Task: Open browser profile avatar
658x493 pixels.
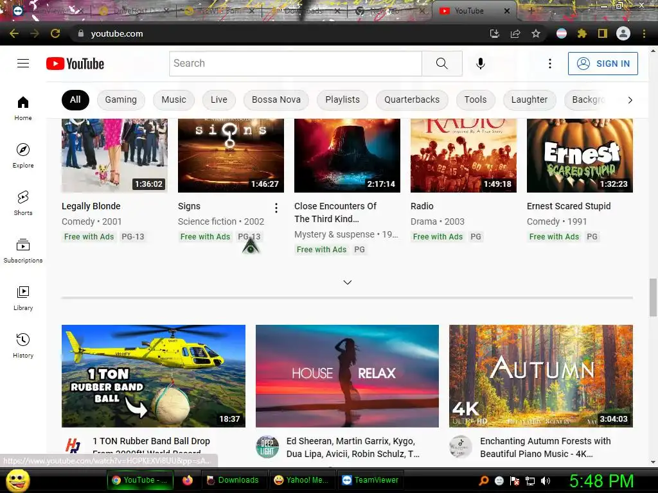Action: (623, 33)
